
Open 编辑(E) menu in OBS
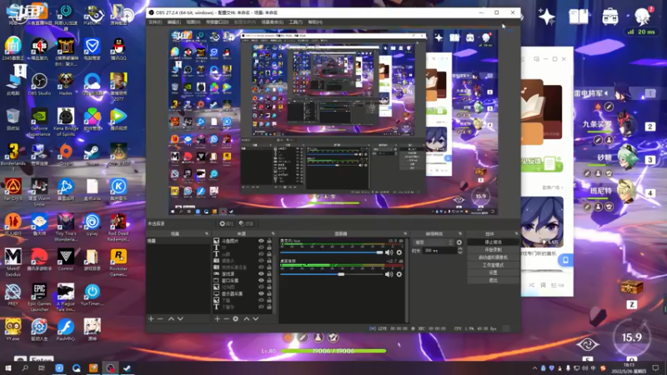[x=174, y=22]
